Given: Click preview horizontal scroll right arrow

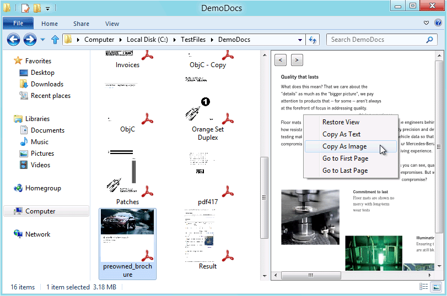Looking at the screenshot, I should pyautogui.click(x=429, y=275).
